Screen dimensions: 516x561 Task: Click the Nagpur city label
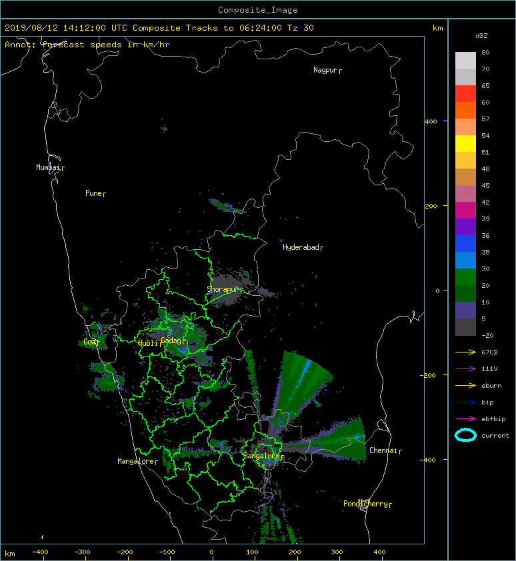[325, 70]
